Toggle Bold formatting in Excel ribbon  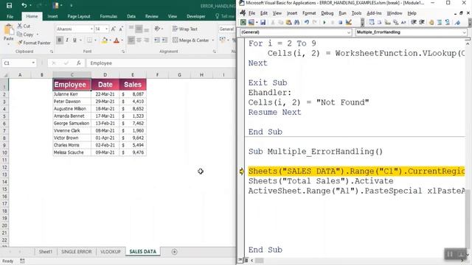coord(59,40)
